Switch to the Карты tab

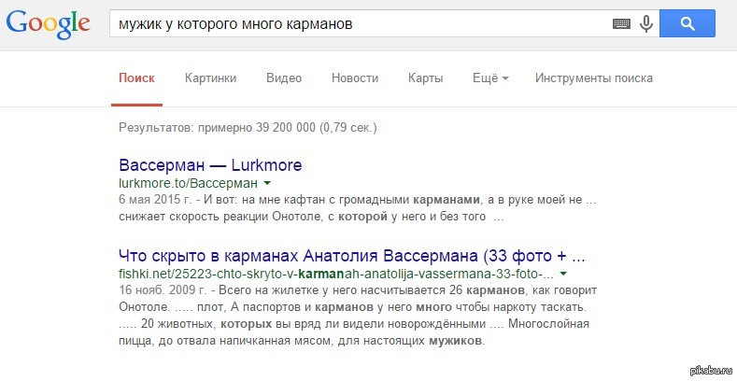[x=425, y=78]
